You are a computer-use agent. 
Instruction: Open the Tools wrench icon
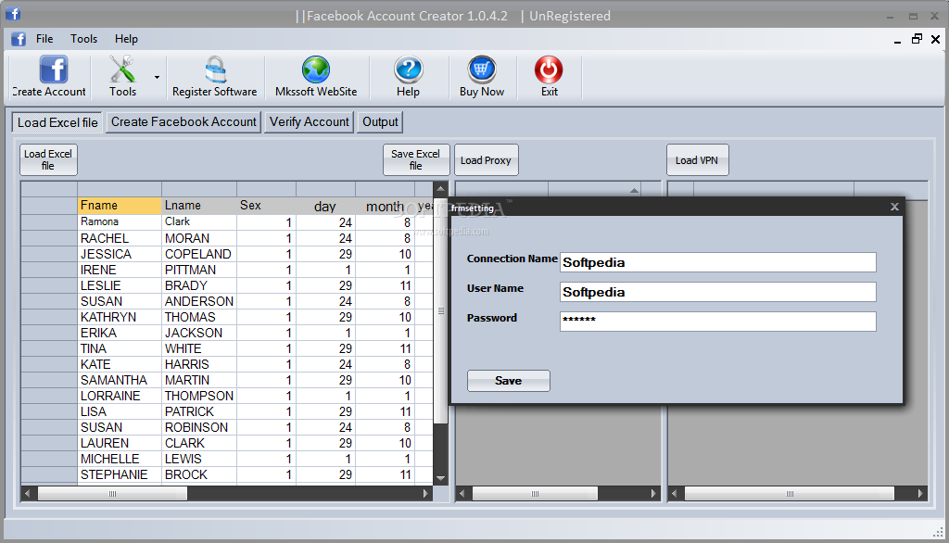click(122, 69)
